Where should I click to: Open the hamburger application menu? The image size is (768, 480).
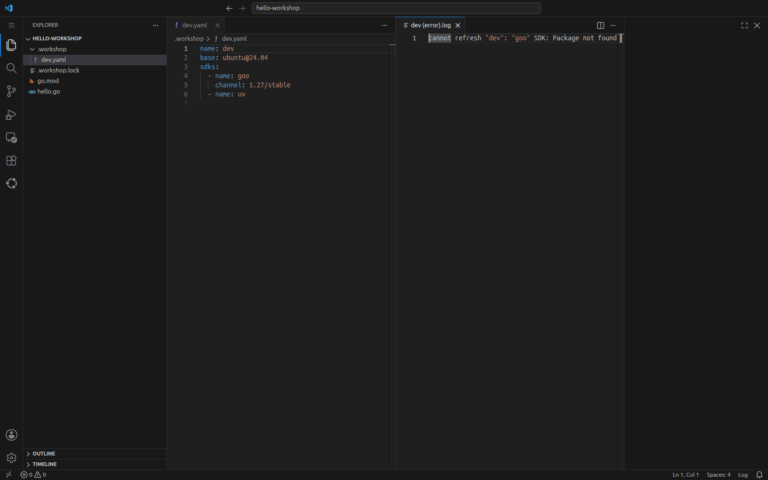pos(12,25)
